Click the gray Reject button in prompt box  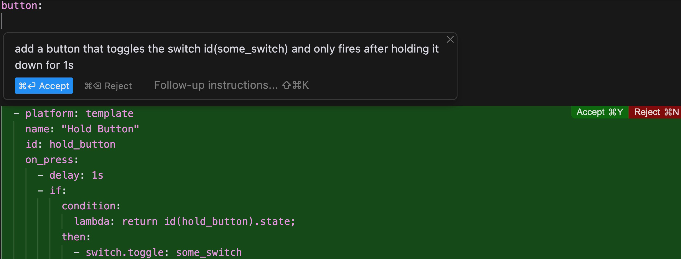108,86
